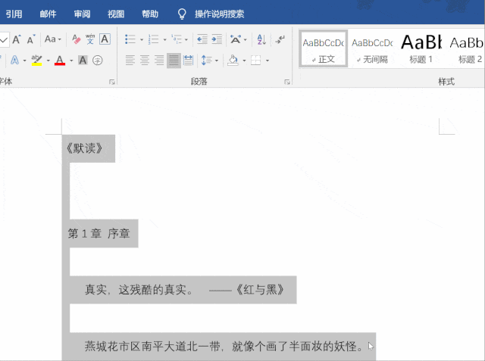The width and height of the screenshot is (485, 361).
Task: Apply yellow text highlight color
Action: click(36, 61)
